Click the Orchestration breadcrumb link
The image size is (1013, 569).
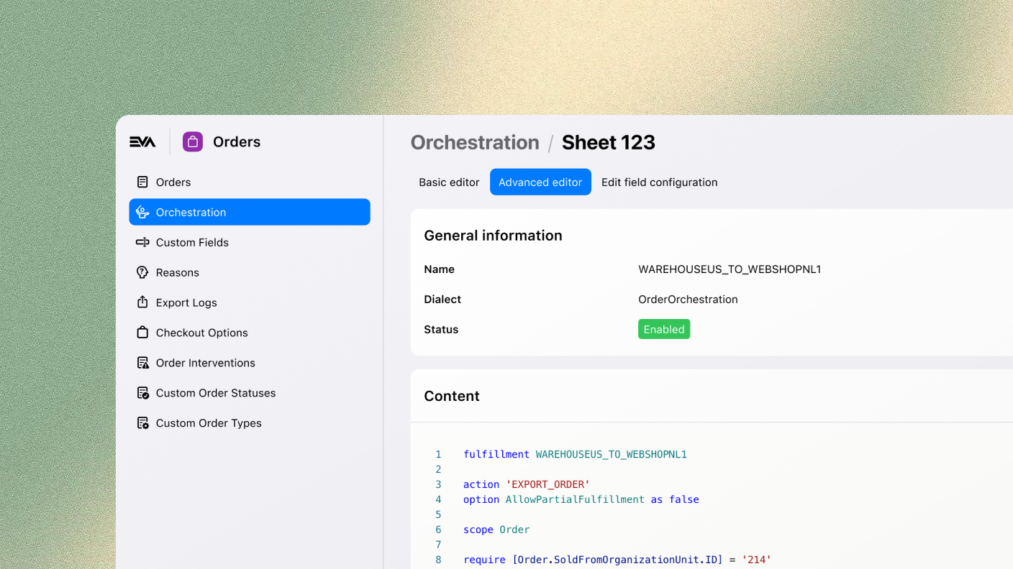click(x=475, y=142)
